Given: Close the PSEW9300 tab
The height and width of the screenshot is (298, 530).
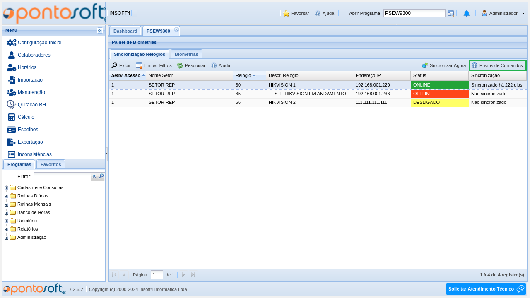Looking at the screenshot, I should click(176, 29).
